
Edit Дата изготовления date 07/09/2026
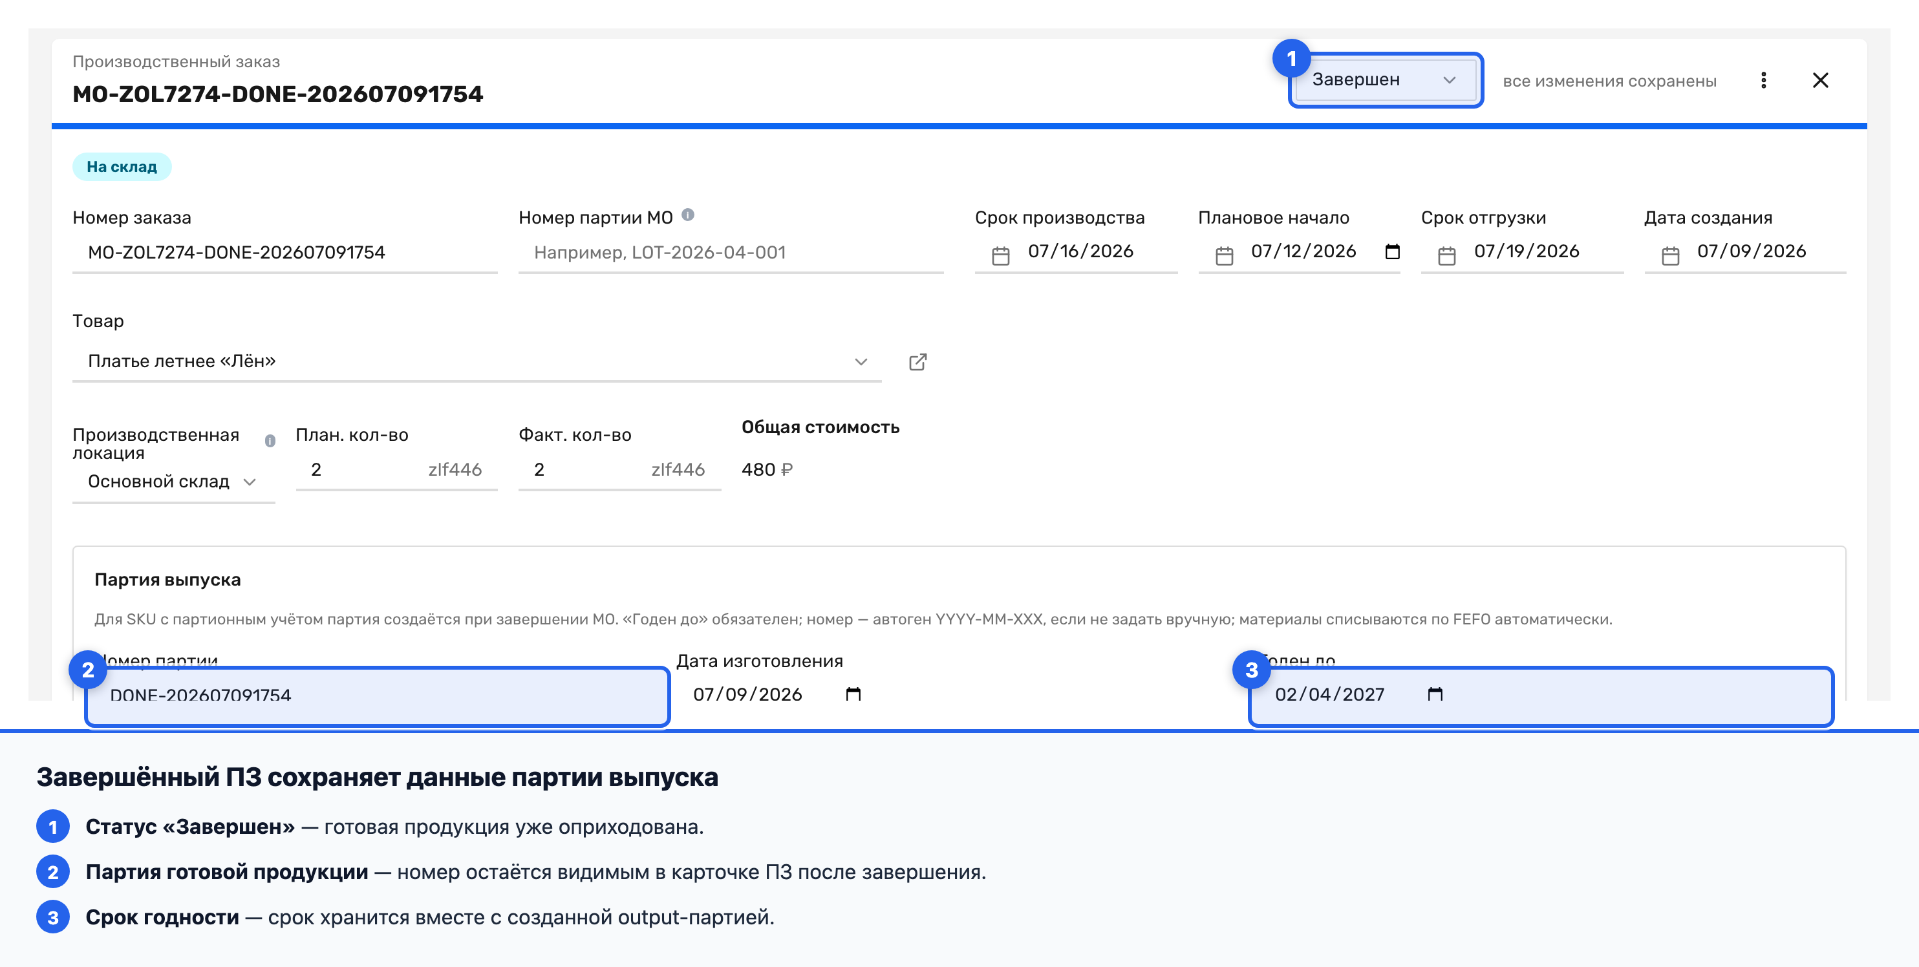click(x=747, y=695)
